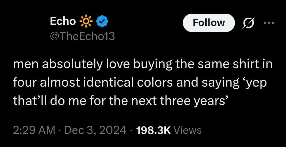The height and width of the screenshot is (147, 286).
Task: Click the Dec 3, 2024 date
Action: pyautogui.click(x=93, y=130)
